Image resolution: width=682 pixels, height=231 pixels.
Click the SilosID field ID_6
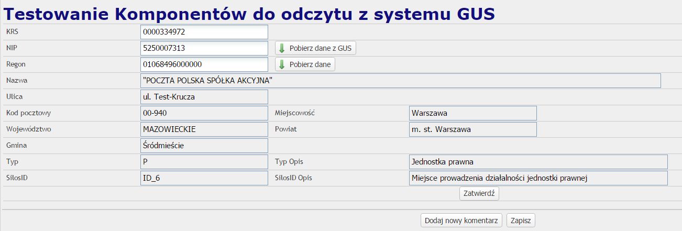pyautogui.click(x=204, y=178)
